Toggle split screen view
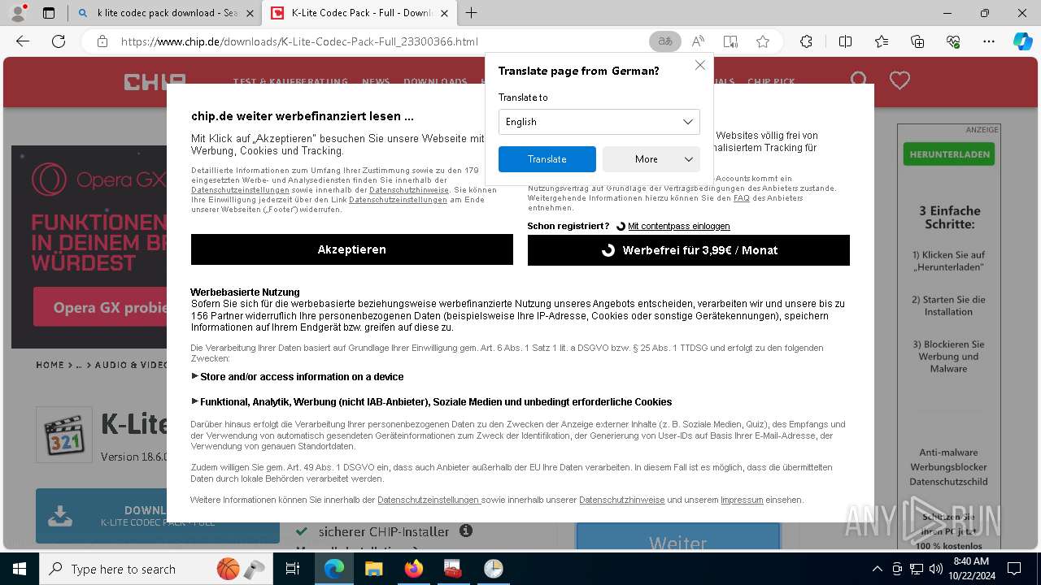 [845, 41]
